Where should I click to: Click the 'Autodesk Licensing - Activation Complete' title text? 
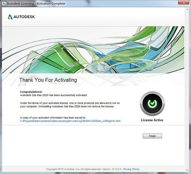[x=36, y=3]
